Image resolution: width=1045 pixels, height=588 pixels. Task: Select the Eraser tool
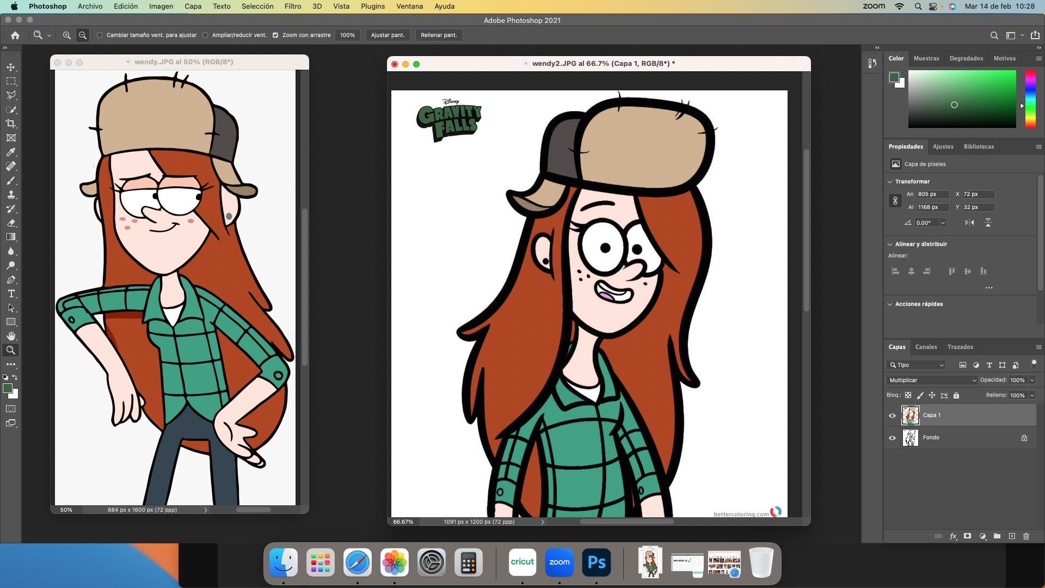[x=11, y=223]
